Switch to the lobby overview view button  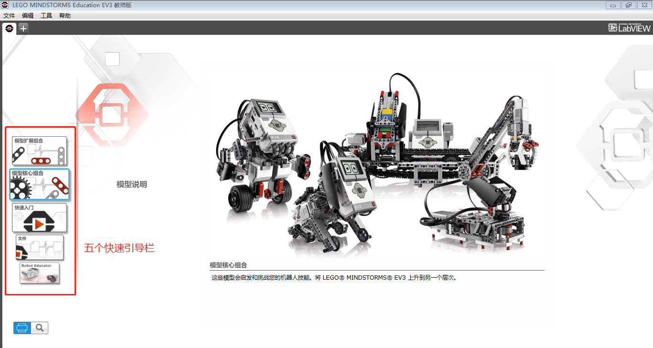[22, 328]
